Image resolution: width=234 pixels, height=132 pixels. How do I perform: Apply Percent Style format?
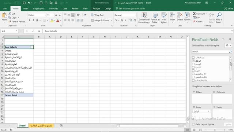tap(122, 20)
